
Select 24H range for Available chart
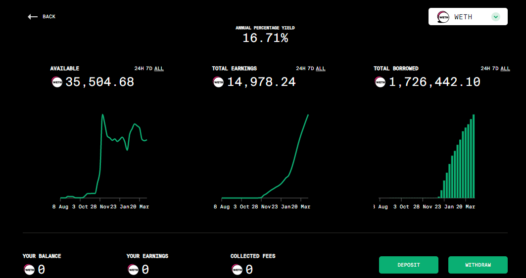pos(139,69)
